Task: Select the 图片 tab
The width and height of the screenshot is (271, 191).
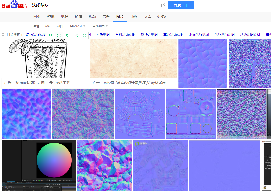Action: pyautogui.click(x=120, y=17)
